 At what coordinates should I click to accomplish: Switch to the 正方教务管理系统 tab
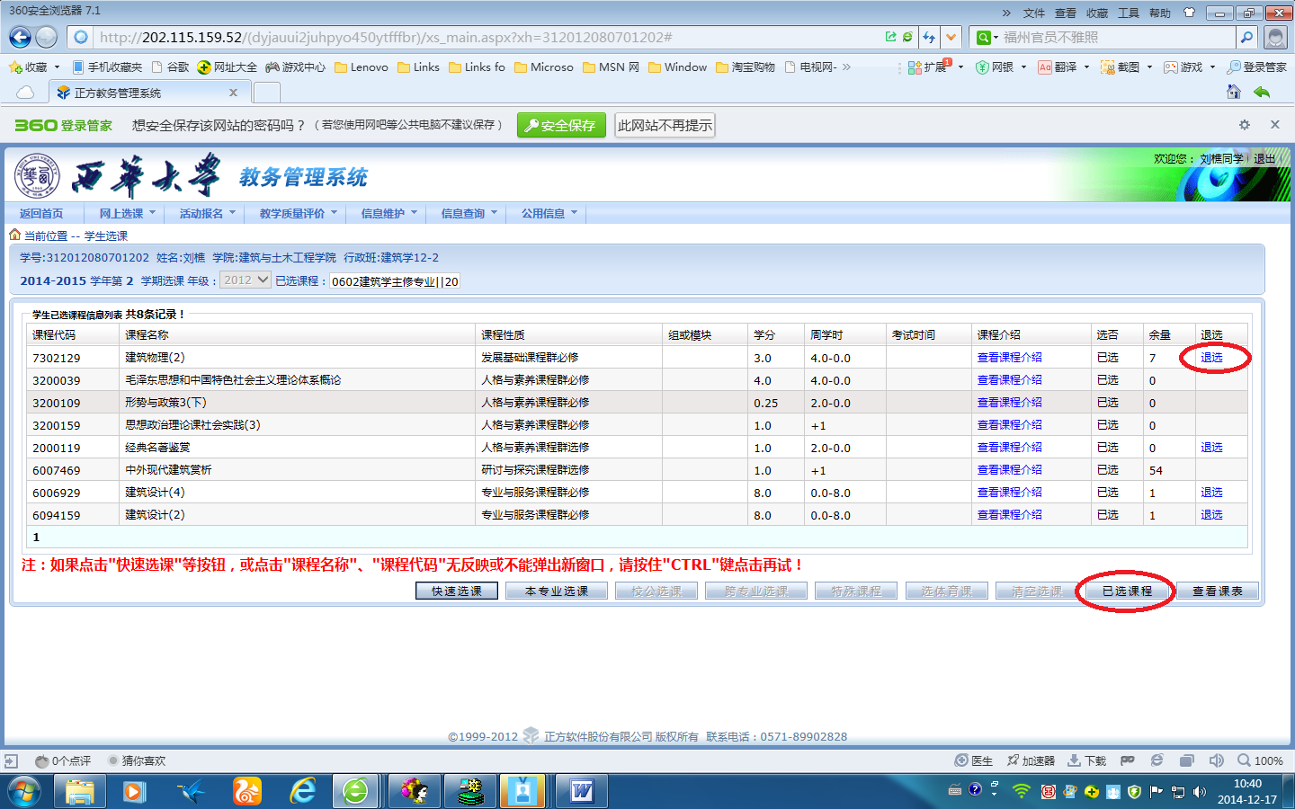146,93
